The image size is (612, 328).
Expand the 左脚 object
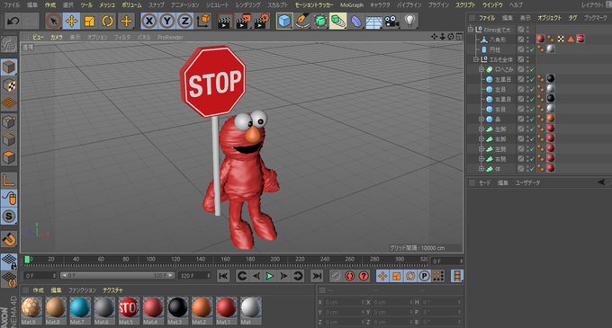[x=481, y=129]
